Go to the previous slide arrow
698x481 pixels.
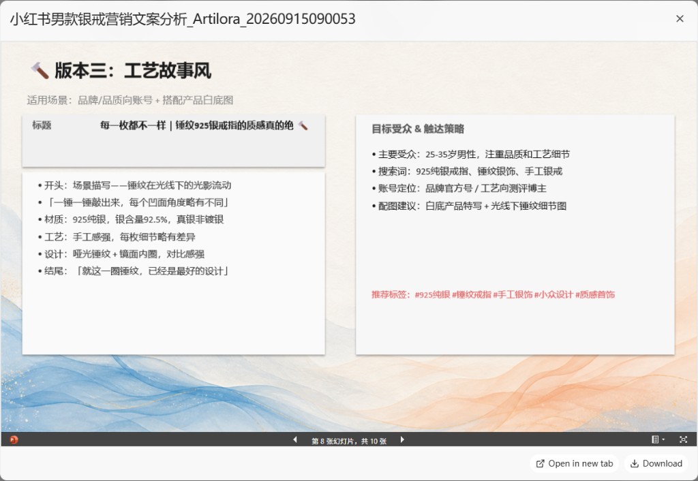tap(295, 439)
